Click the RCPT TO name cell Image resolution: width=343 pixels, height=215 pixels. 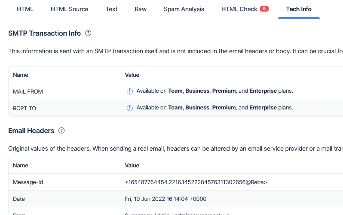(24, 108)
